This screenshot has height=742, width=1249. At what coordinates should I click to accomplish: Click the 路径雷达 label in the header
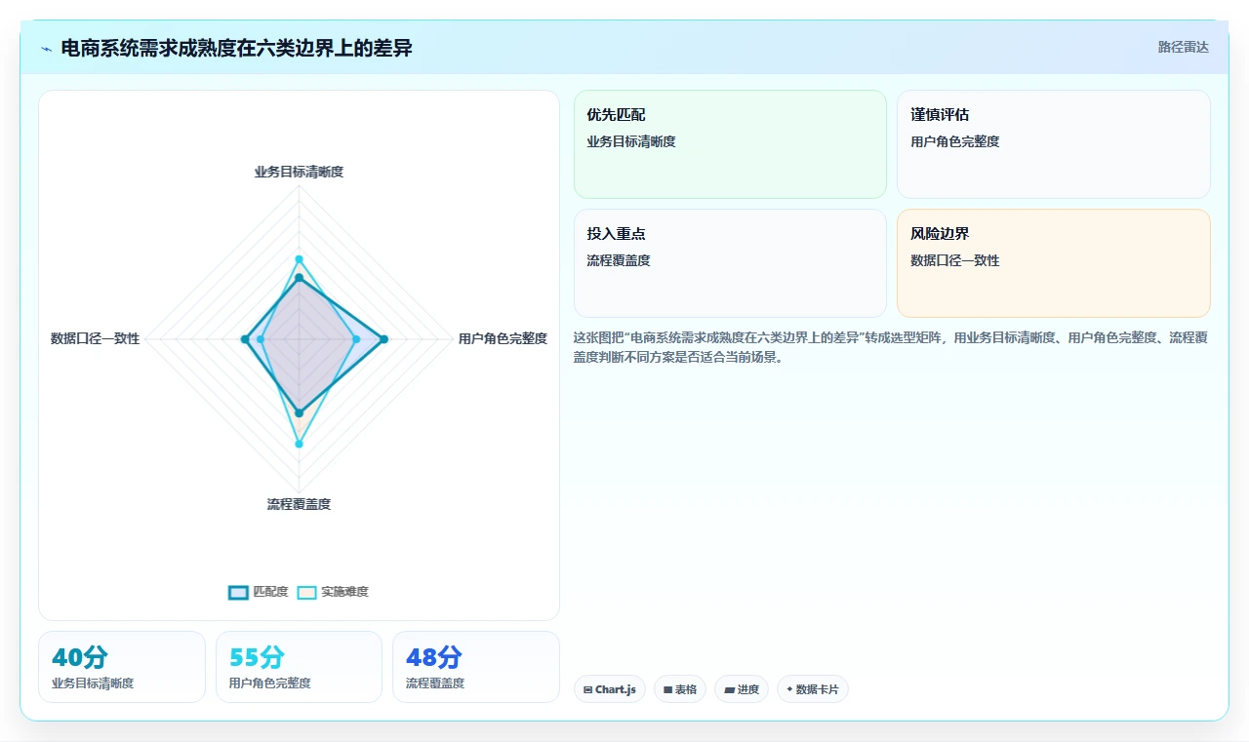tap(1183, 47)
